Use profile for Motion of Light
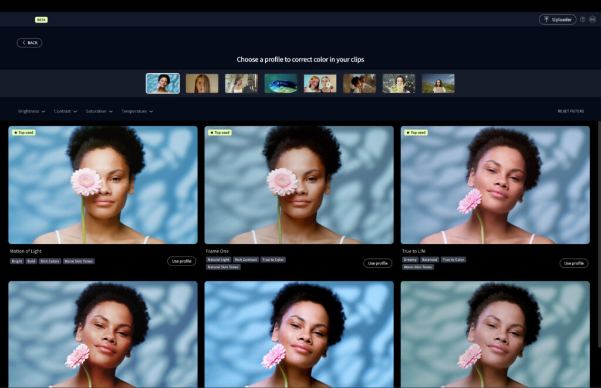 click(181, 261)
